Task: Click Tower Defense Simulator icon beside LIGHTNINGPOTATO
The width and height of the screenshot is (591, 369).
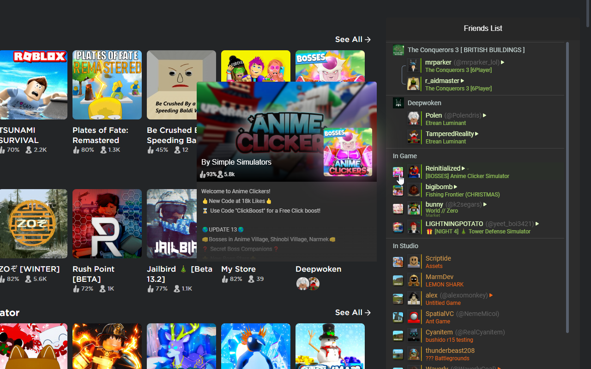Action: tap(398, 227)
